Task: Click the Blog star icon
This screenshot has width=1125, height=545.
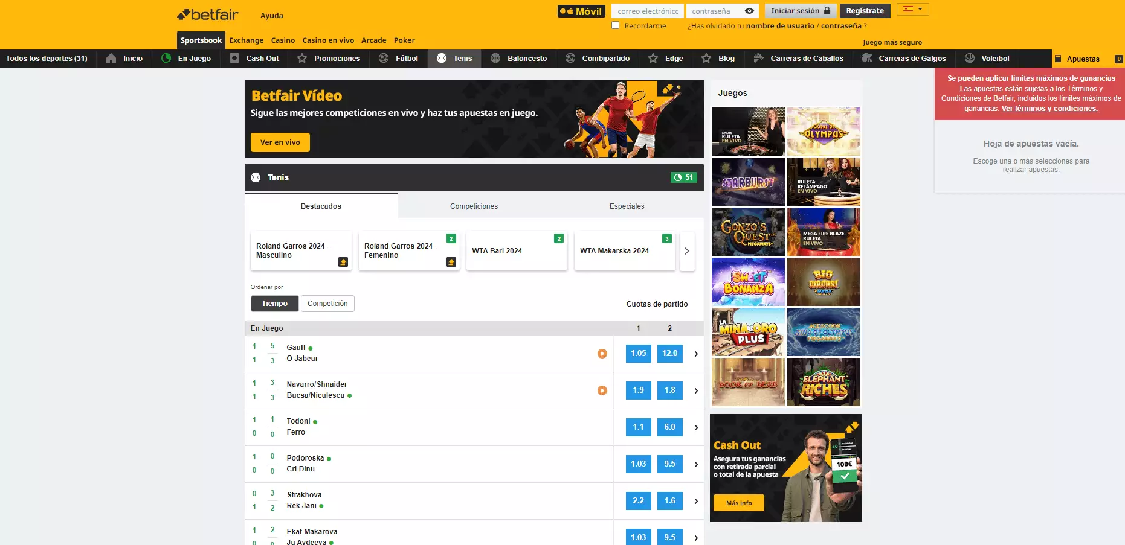Action: (706, 59)
